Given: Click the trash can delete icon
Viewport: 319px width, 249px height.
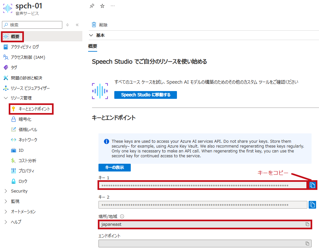Looking at the screenshot, I should 94,25.
